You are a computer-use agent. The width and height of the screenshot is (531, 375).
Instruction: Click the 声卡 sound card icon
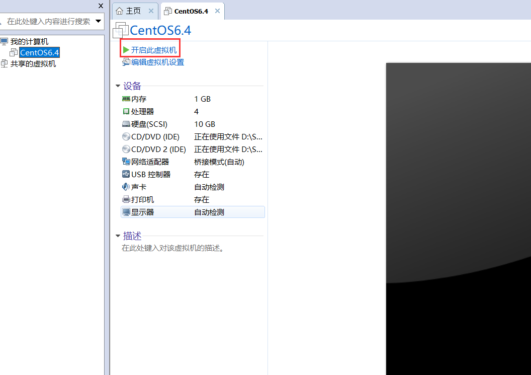pos(126,186)
